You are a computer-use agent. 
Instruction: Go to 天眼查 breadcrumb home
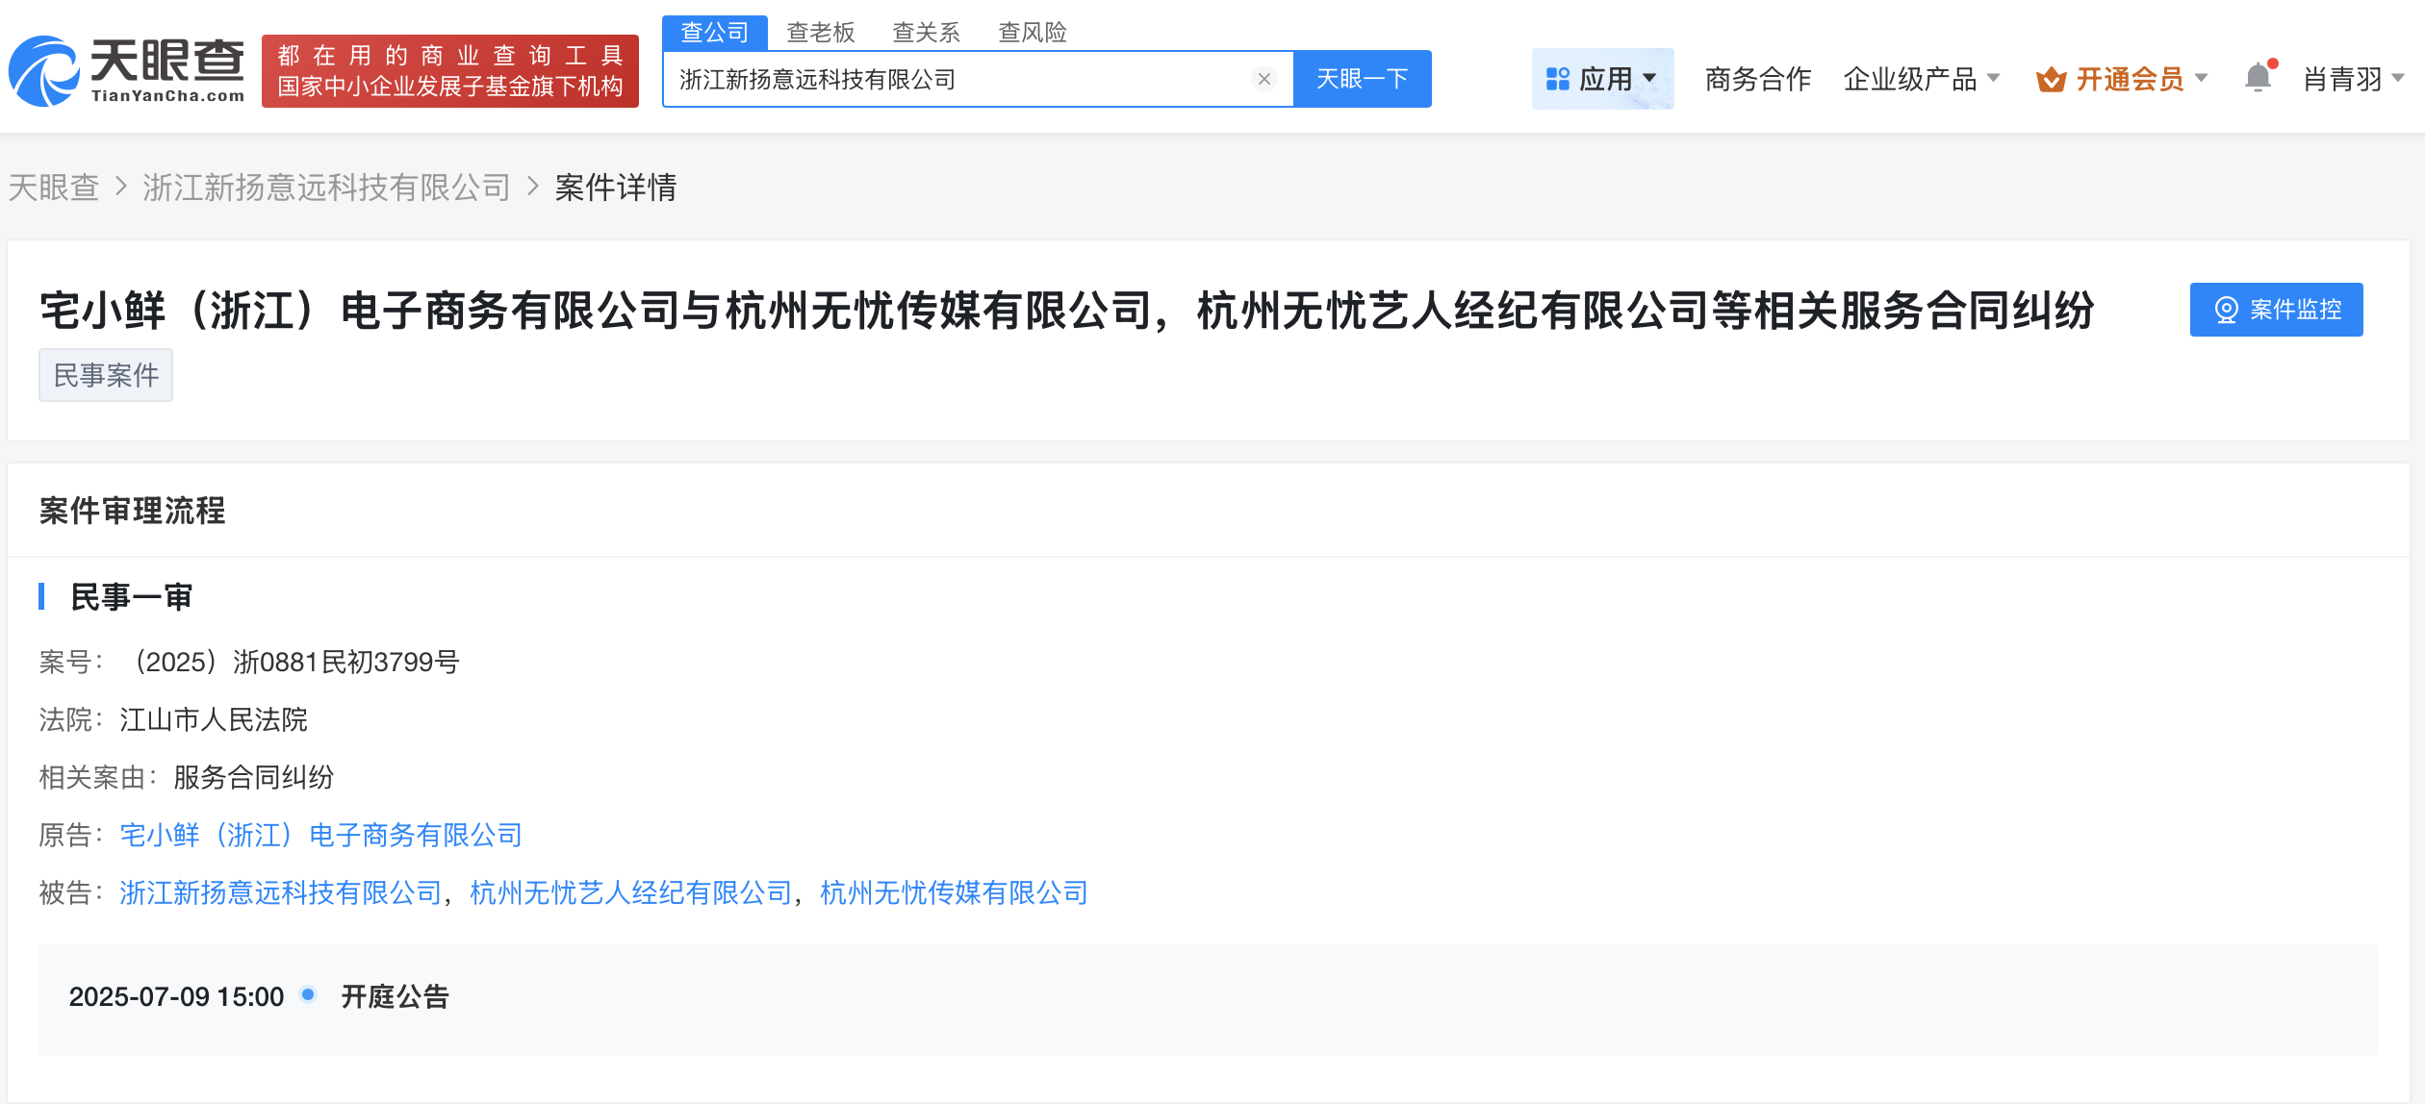click(54, 188)
